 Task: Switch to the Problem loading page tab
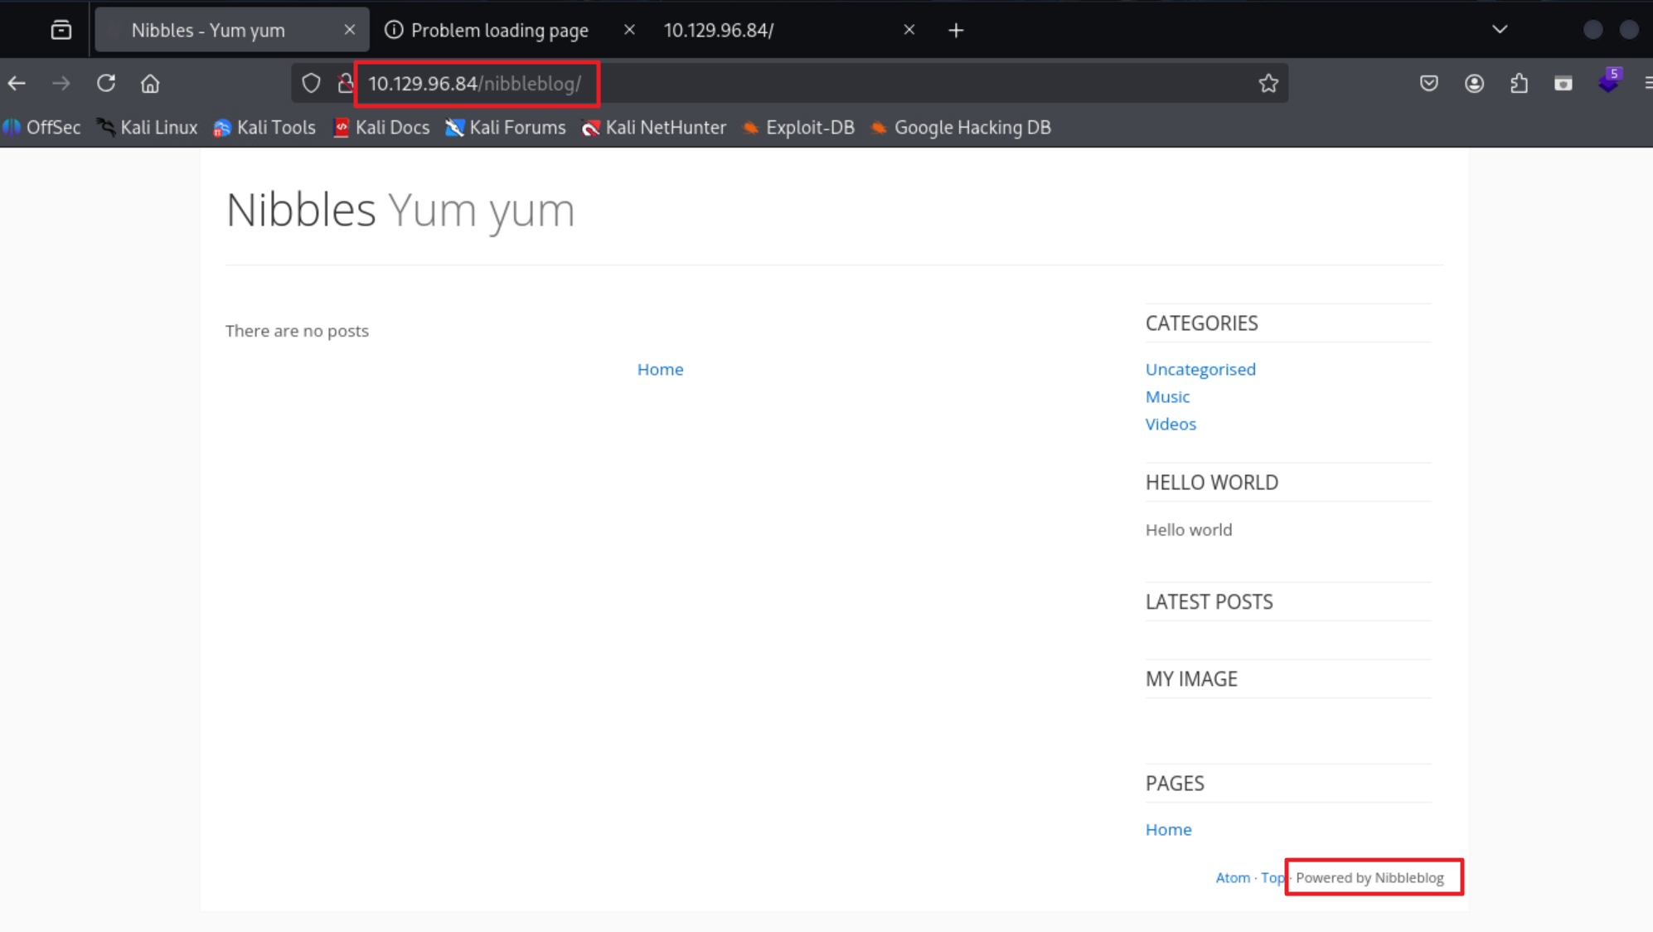499,31
